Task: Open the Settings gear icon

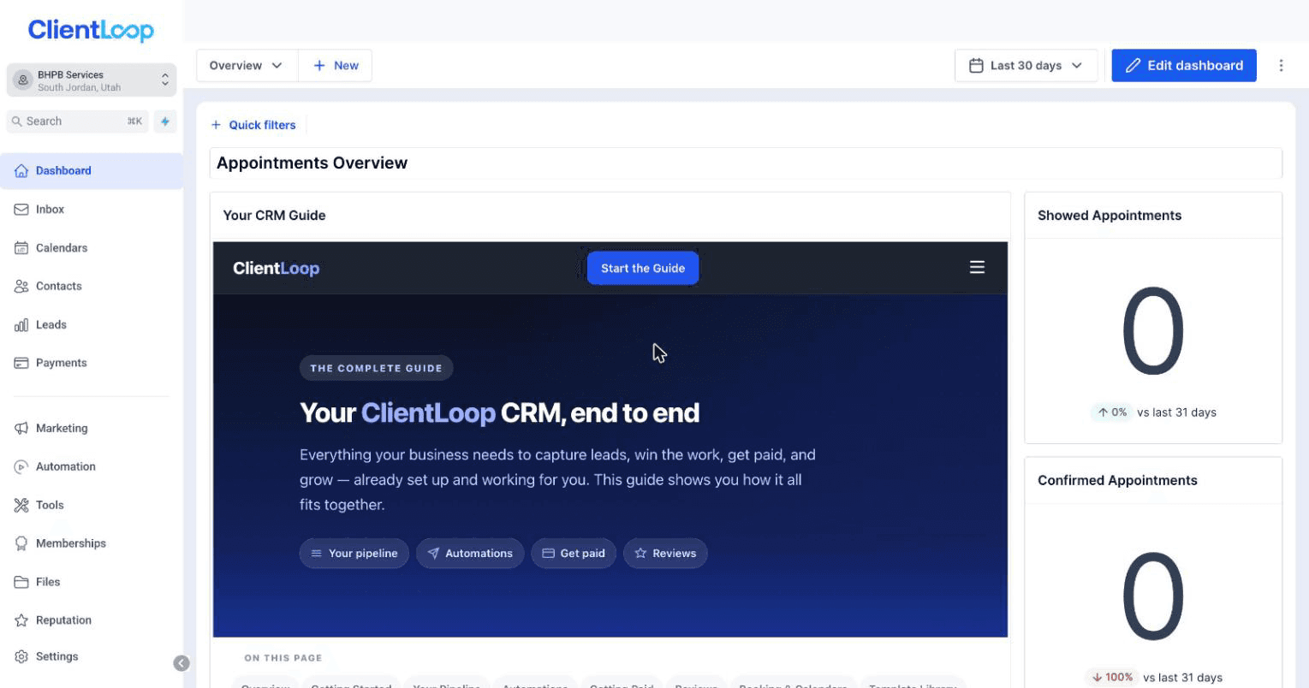Action: click(21, 656)
